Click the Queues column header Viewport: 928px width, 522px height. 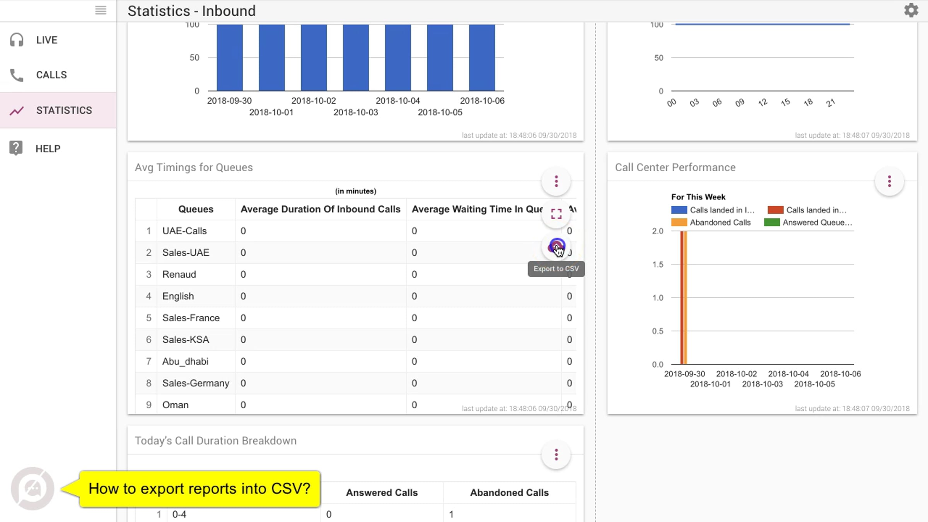(196, 209)
